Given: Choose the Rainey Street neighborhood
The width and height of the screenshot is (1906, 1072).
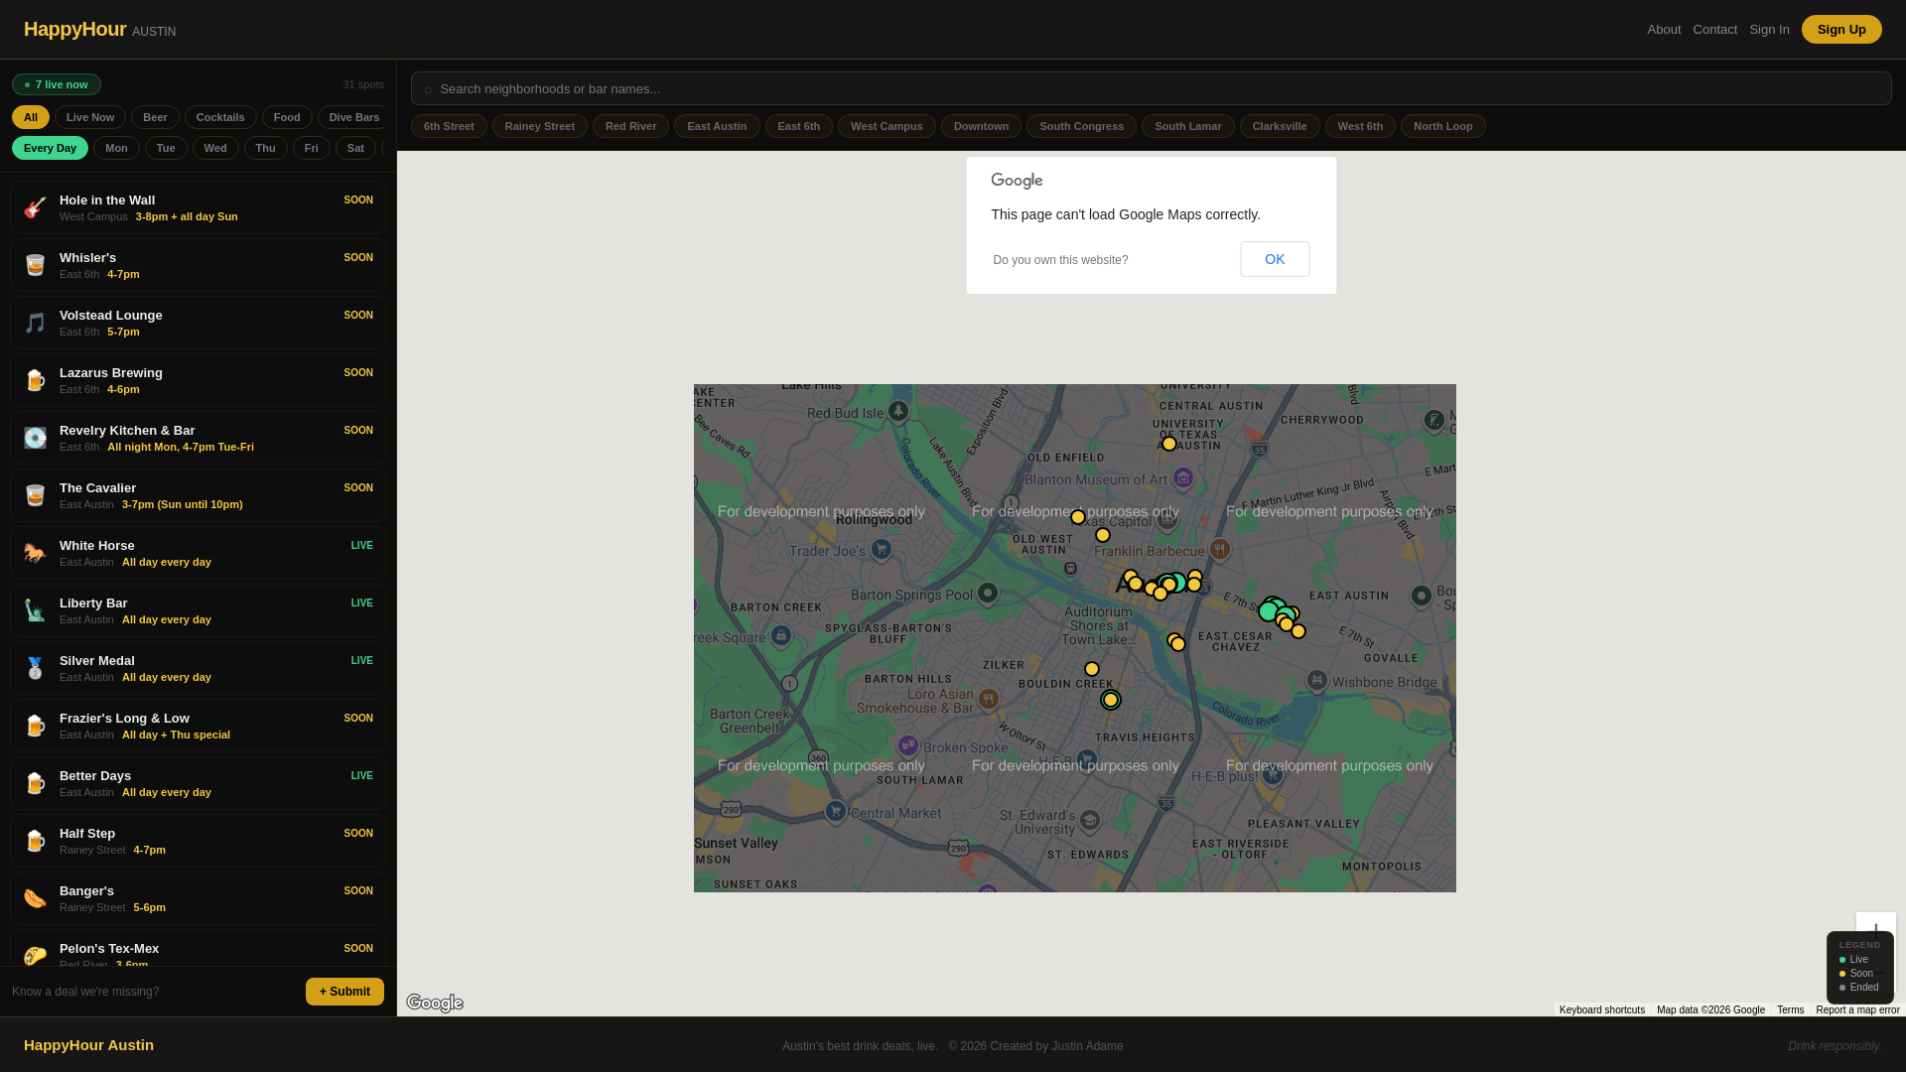Looking at the screenshot, I should click(x=540, y=126).
